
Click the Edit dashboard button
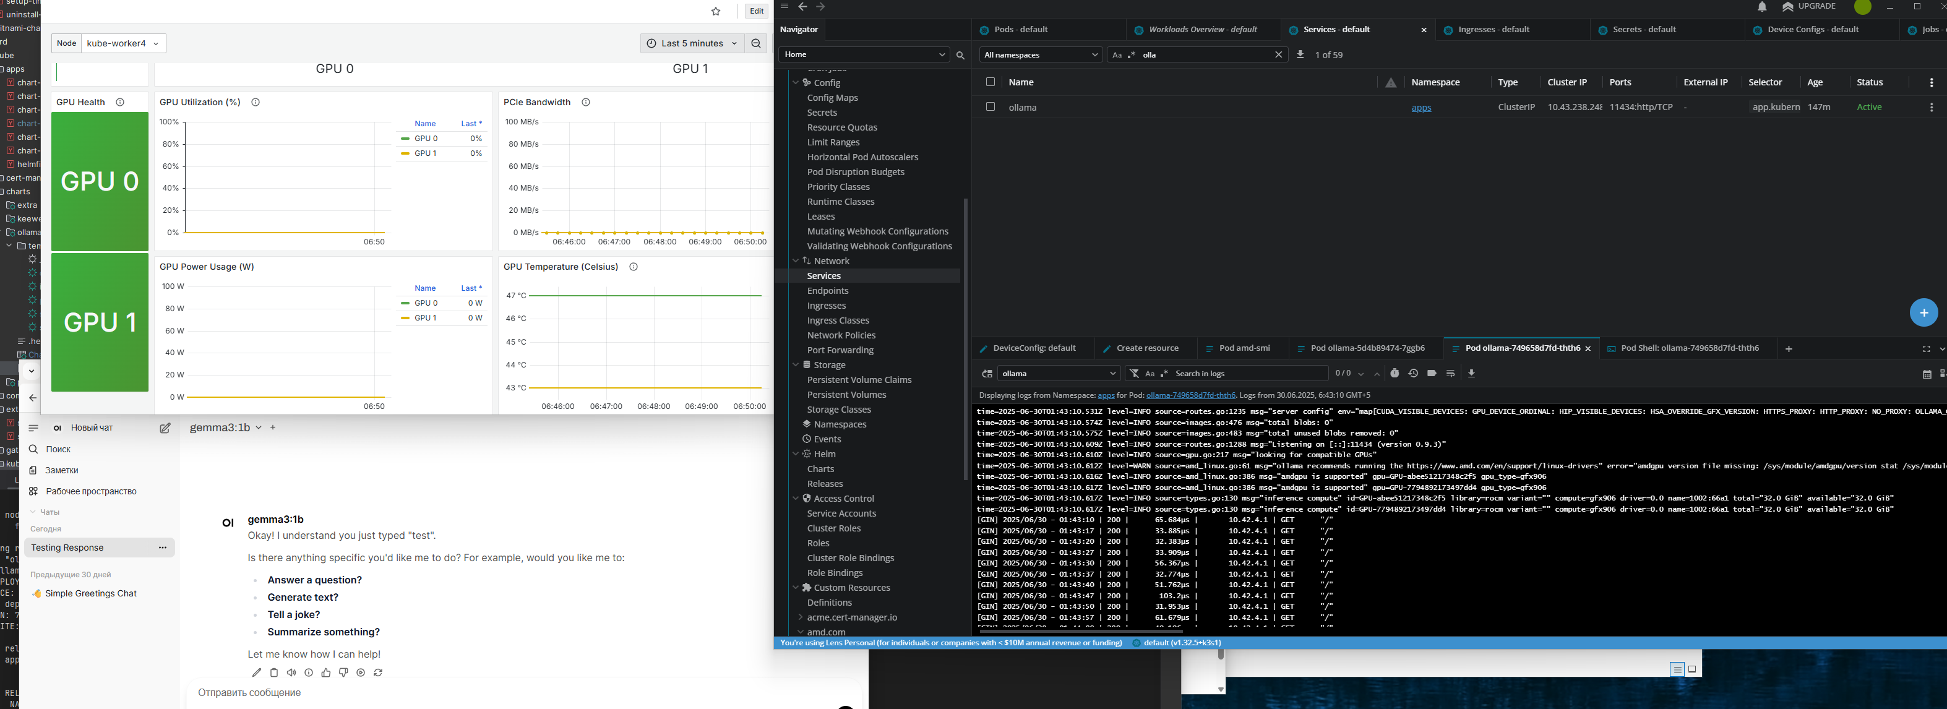(x=756, y=11)
